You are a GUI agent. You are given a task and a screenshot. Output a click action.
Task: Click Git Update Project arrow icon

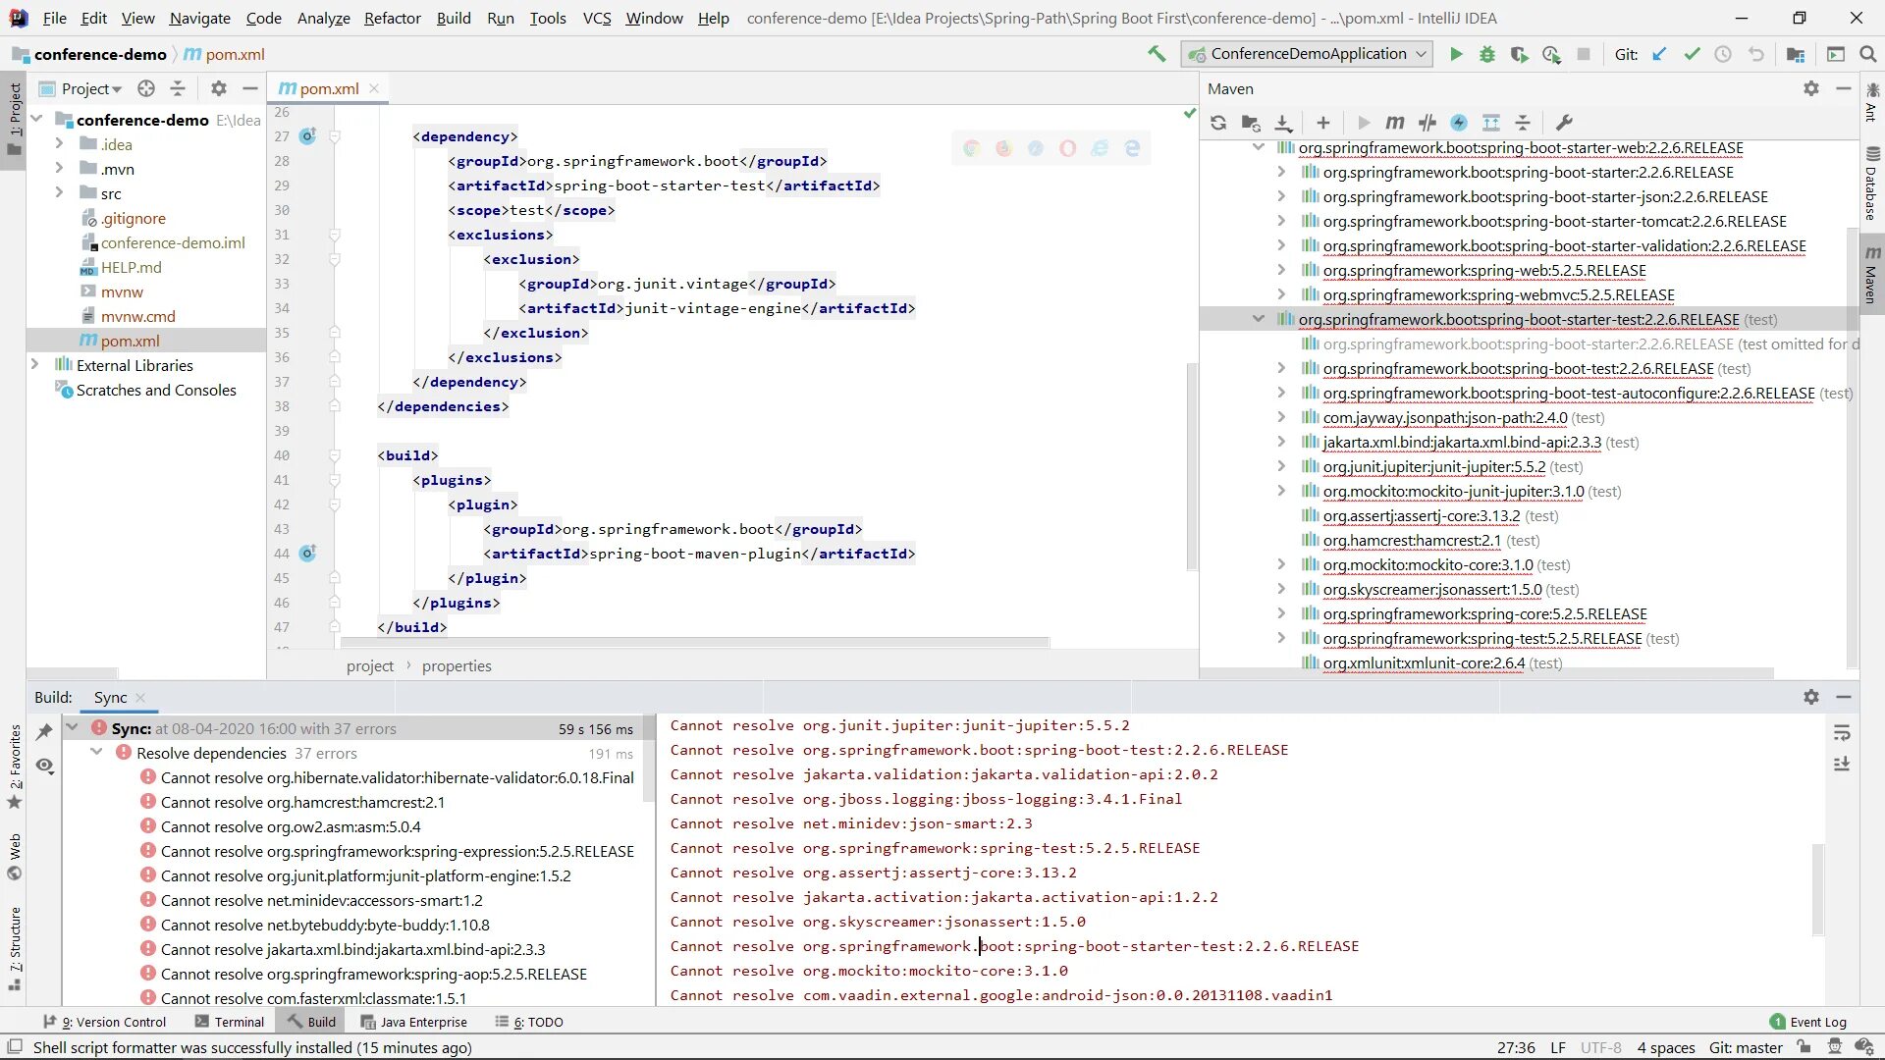(x=1659, y=55)
